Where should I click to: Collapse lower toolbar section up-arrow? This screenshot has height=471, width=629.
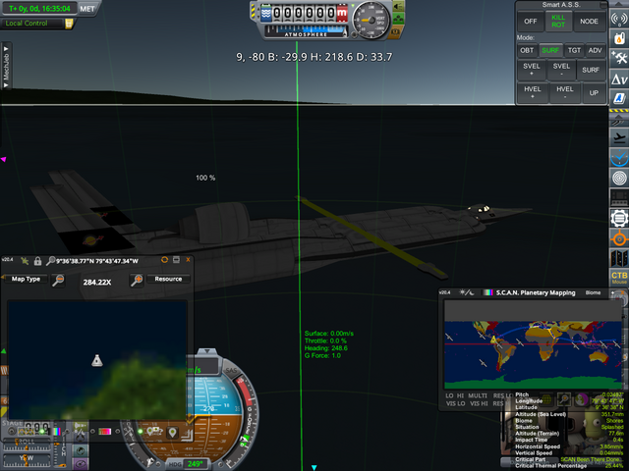pyautogui.click(x=618, y=117)
